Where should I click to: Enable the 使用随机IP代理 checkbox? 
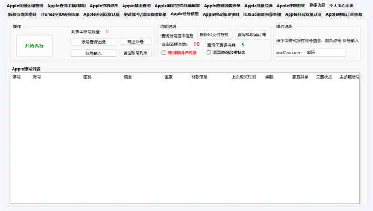pyautogui.click(x=164, y=53)
